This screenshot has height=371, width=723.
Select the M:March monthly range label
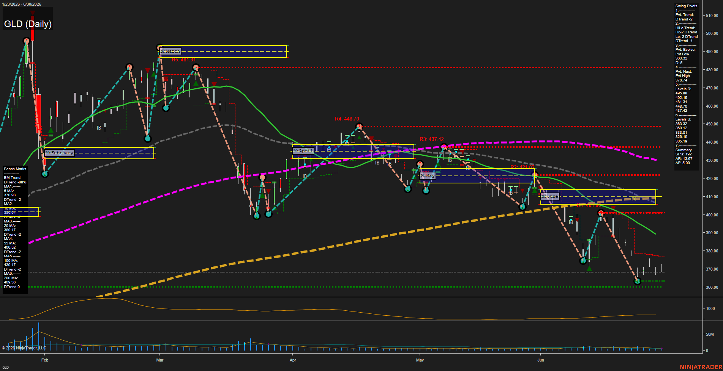pyautogui.click(x=170, y=51)
